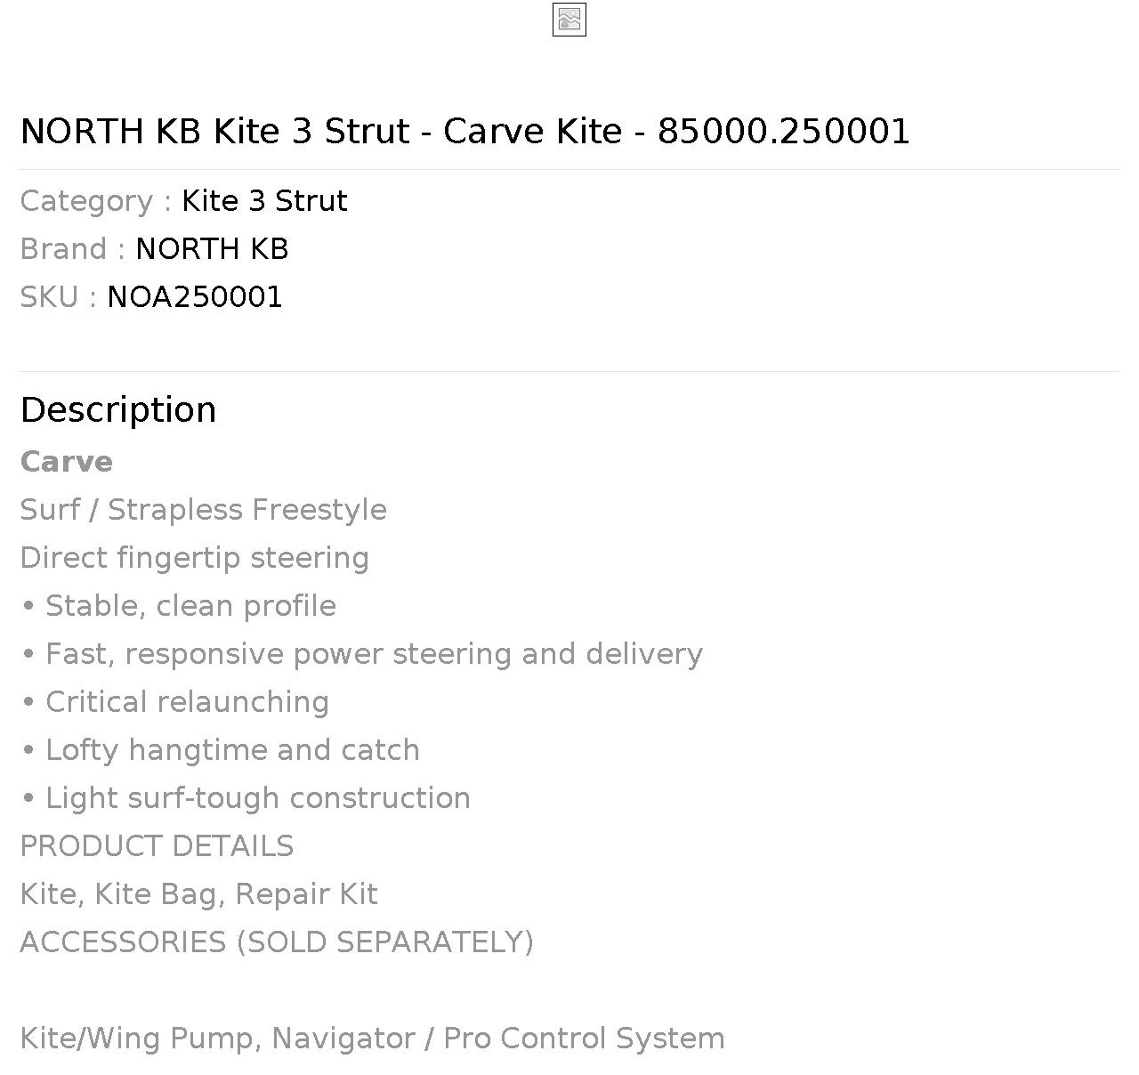Click the Description heading
The image size is (1139, 1075).
point(118,410)
